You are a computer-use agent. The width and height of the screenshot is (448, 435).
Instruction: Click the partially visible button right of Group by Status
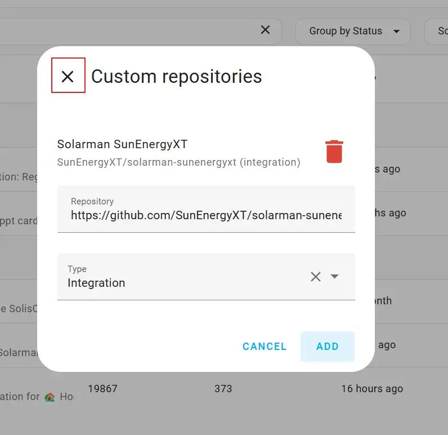point(437,32)
